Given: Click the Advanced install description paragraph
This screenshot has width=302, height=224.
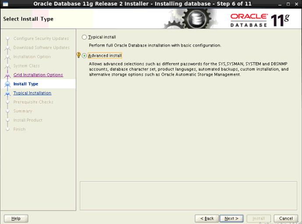Looking at the screenshot, I should point(189,69).
